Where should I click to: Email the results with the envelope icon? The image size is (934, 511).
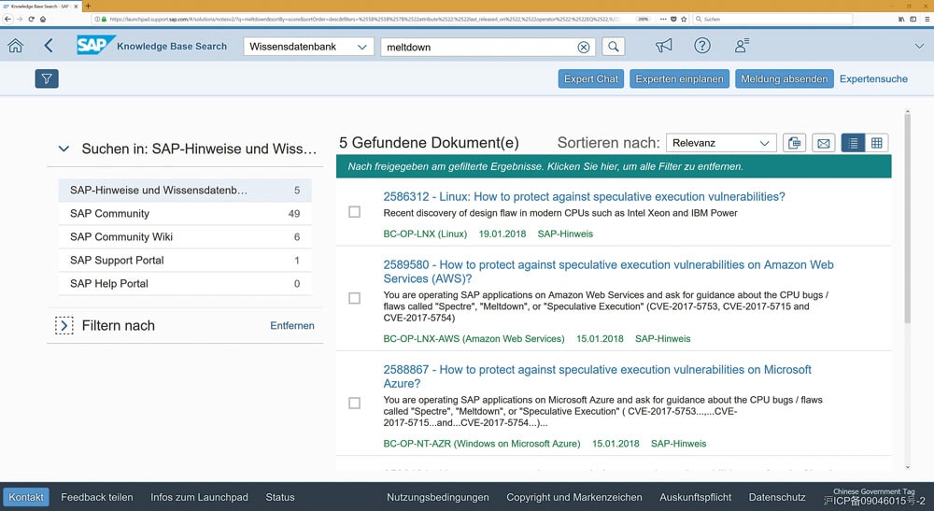(823, 143)
